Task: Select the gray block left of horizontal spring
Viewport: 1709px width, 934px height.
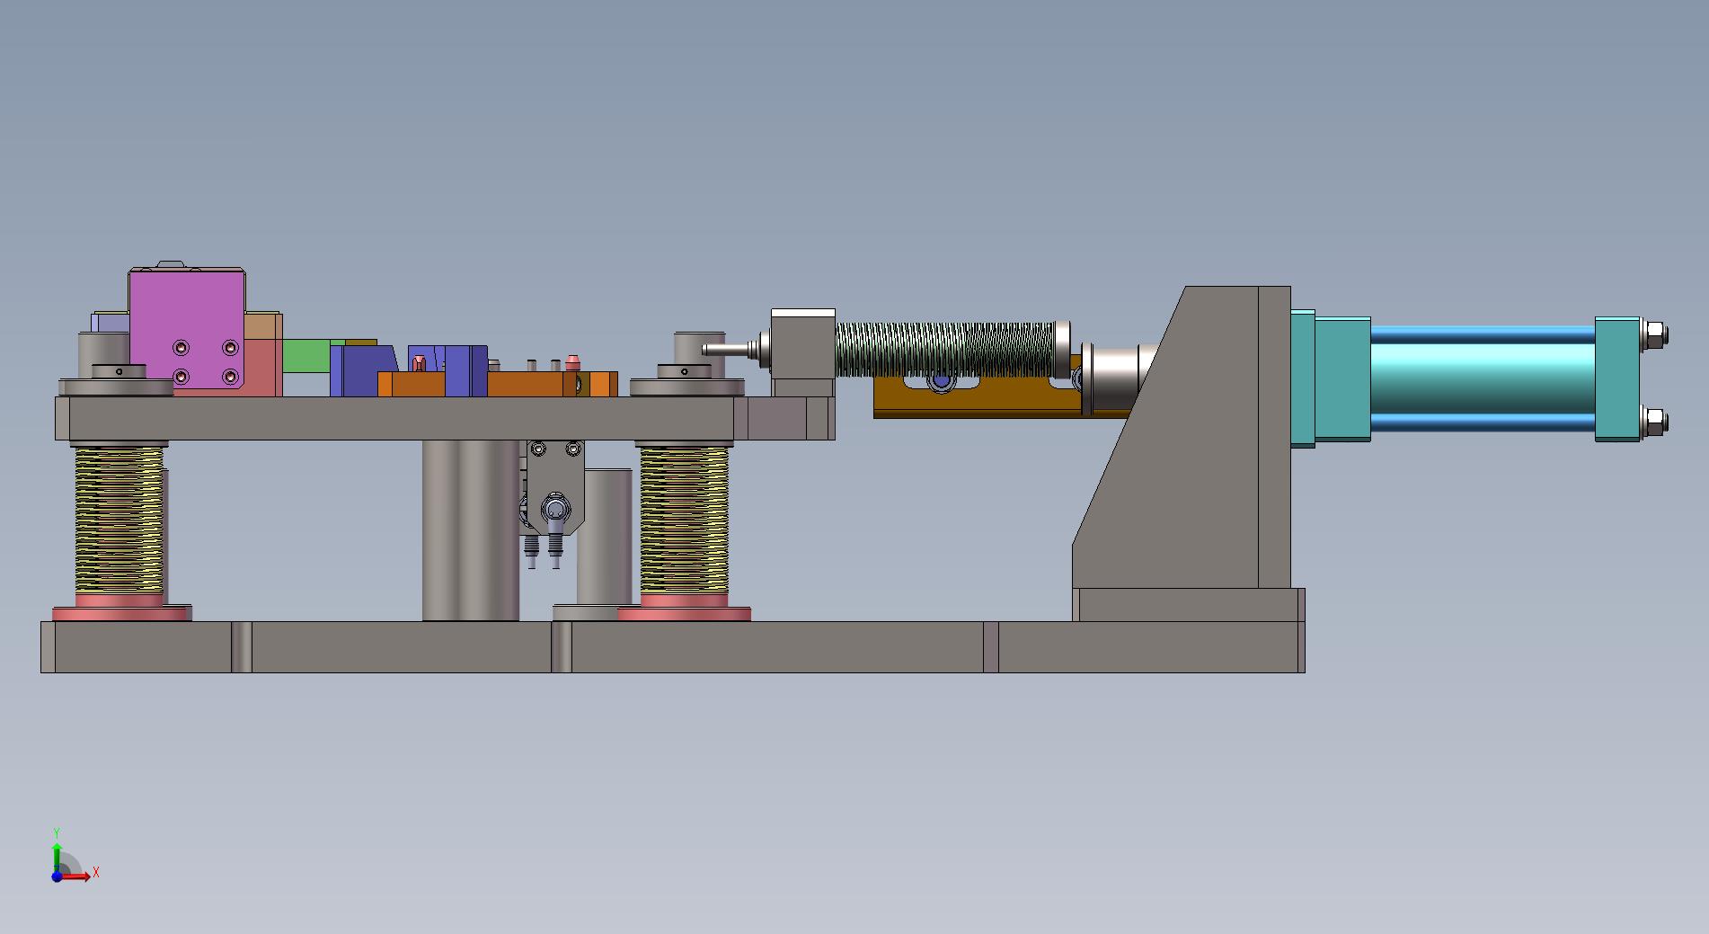Action: tap(803, 352)
